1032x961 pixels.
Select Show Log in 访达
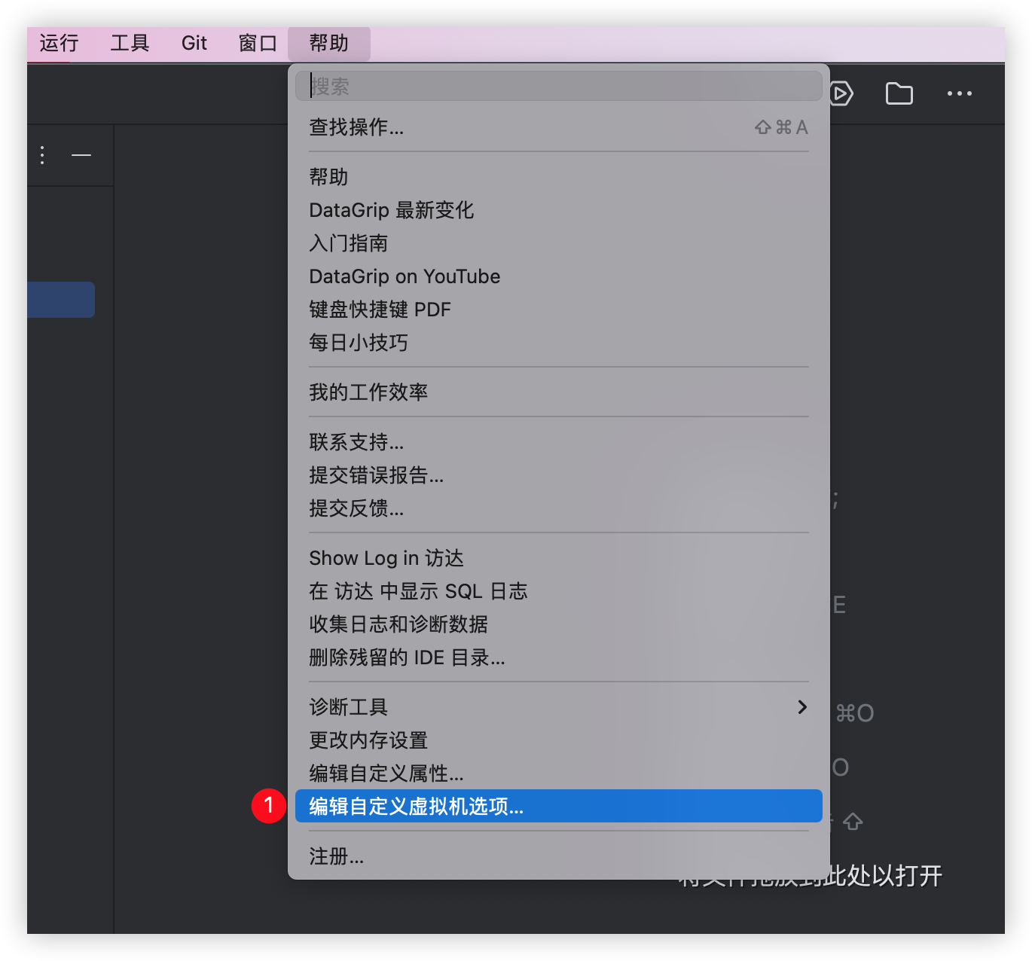tap(386, 558)
